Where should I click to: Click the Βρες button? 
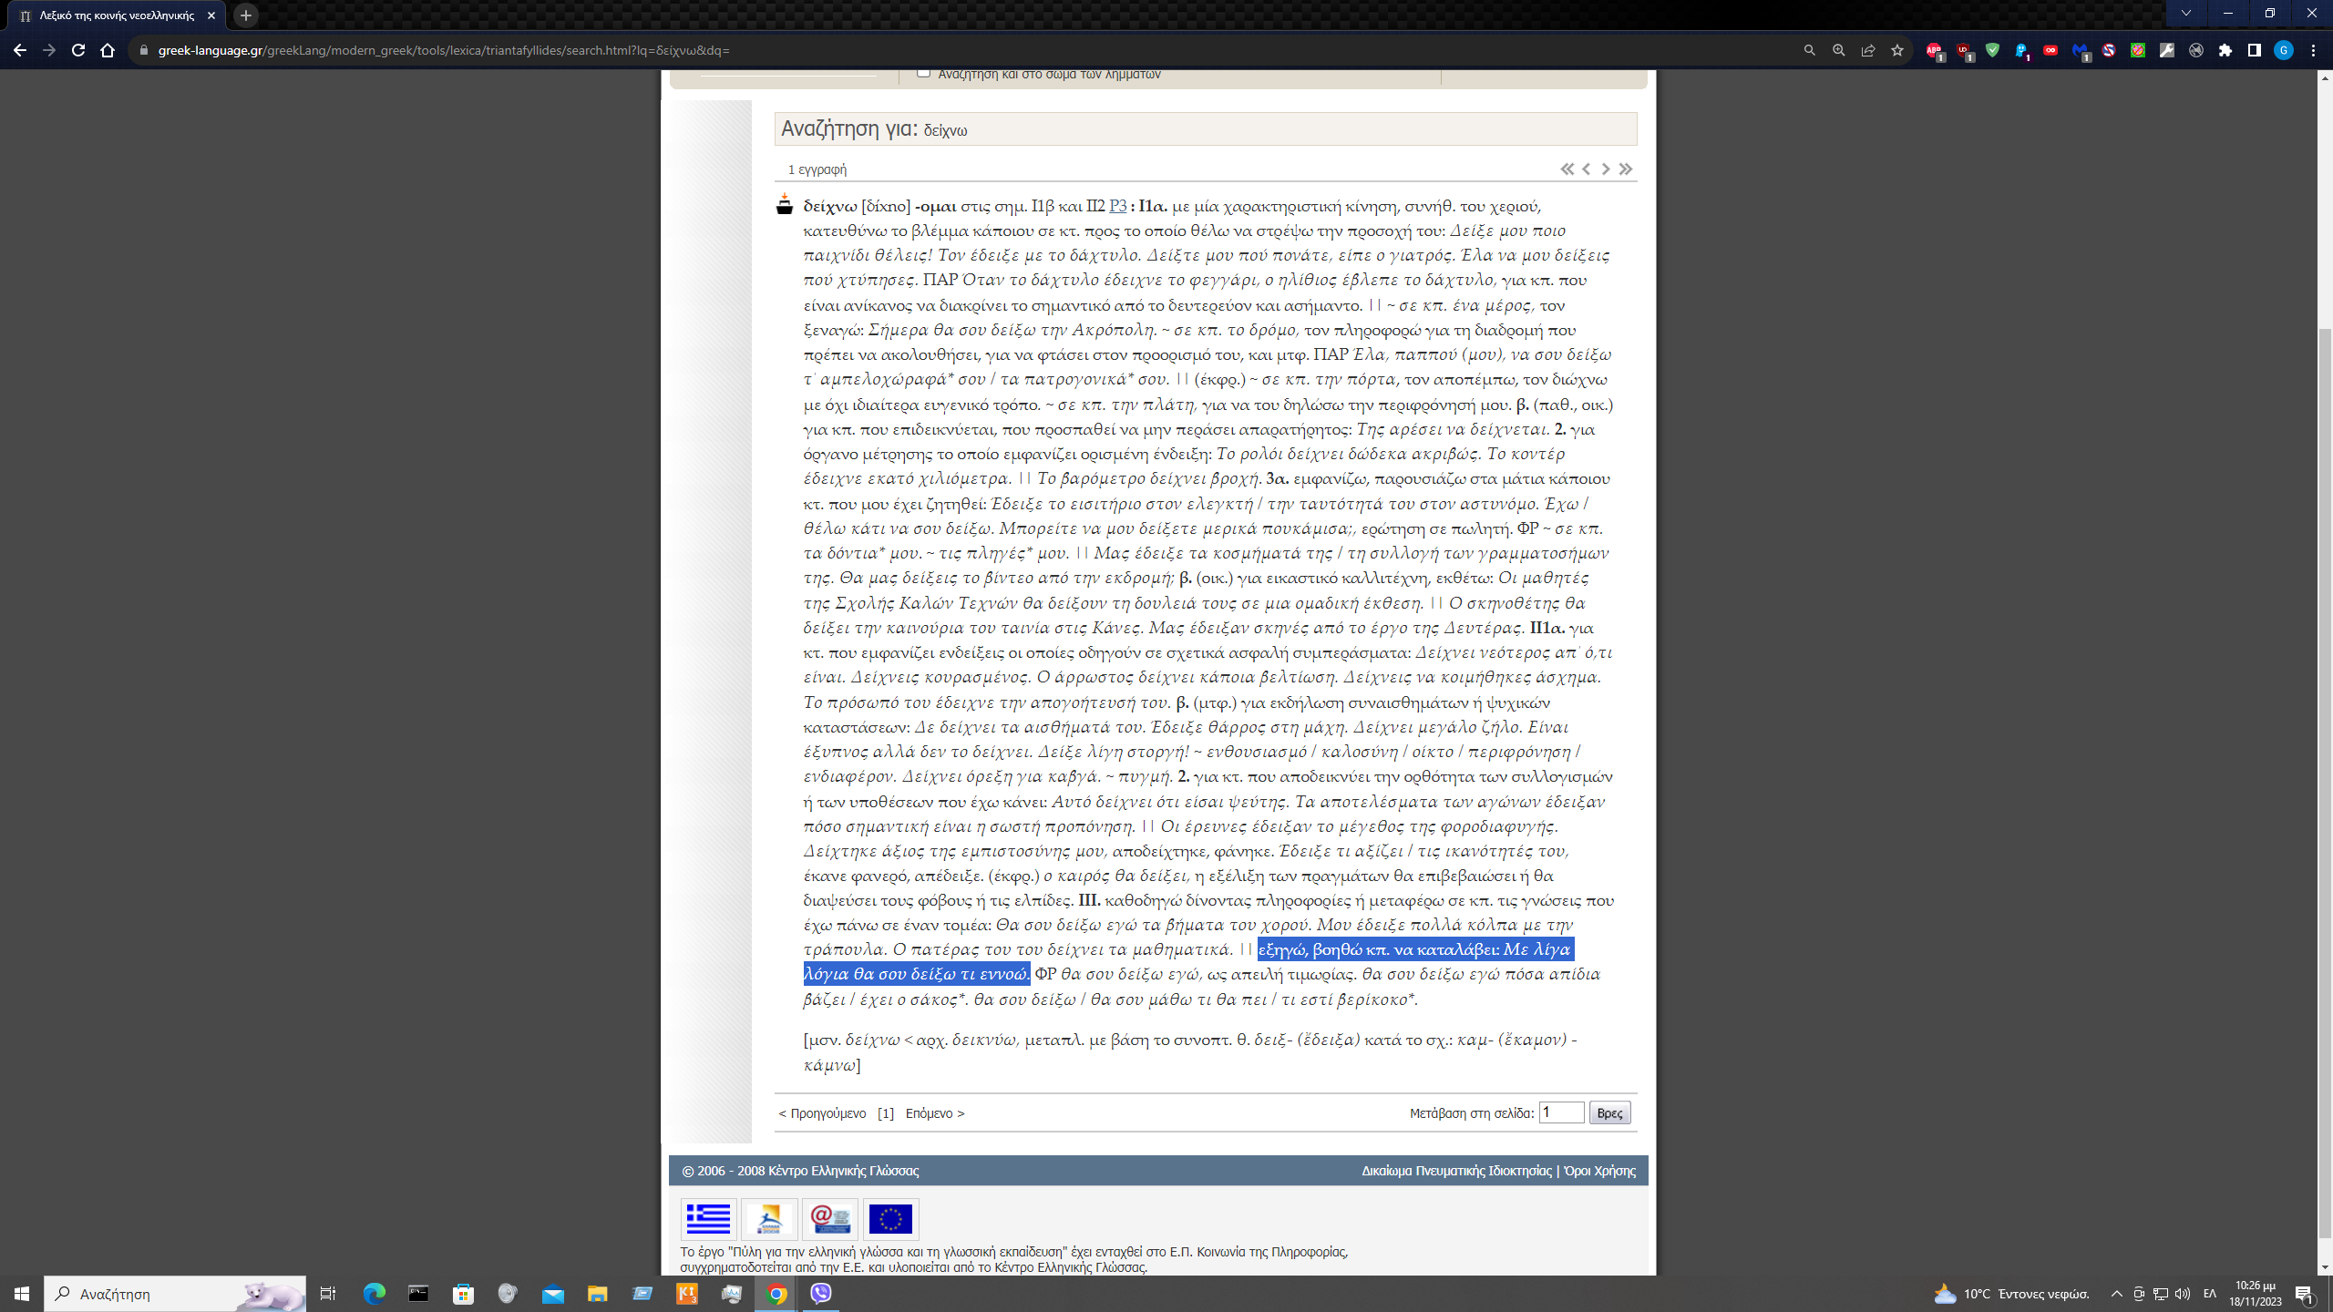pos(1609,1113)
